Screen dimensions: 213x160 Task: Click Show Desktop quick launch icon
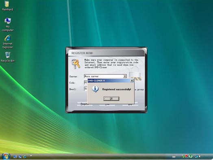[15, 157]
